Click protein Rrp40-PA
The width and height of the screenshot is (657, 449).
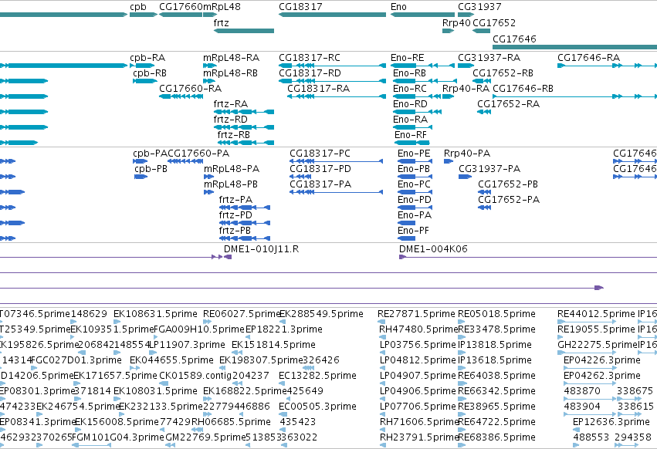coord(467,154)
